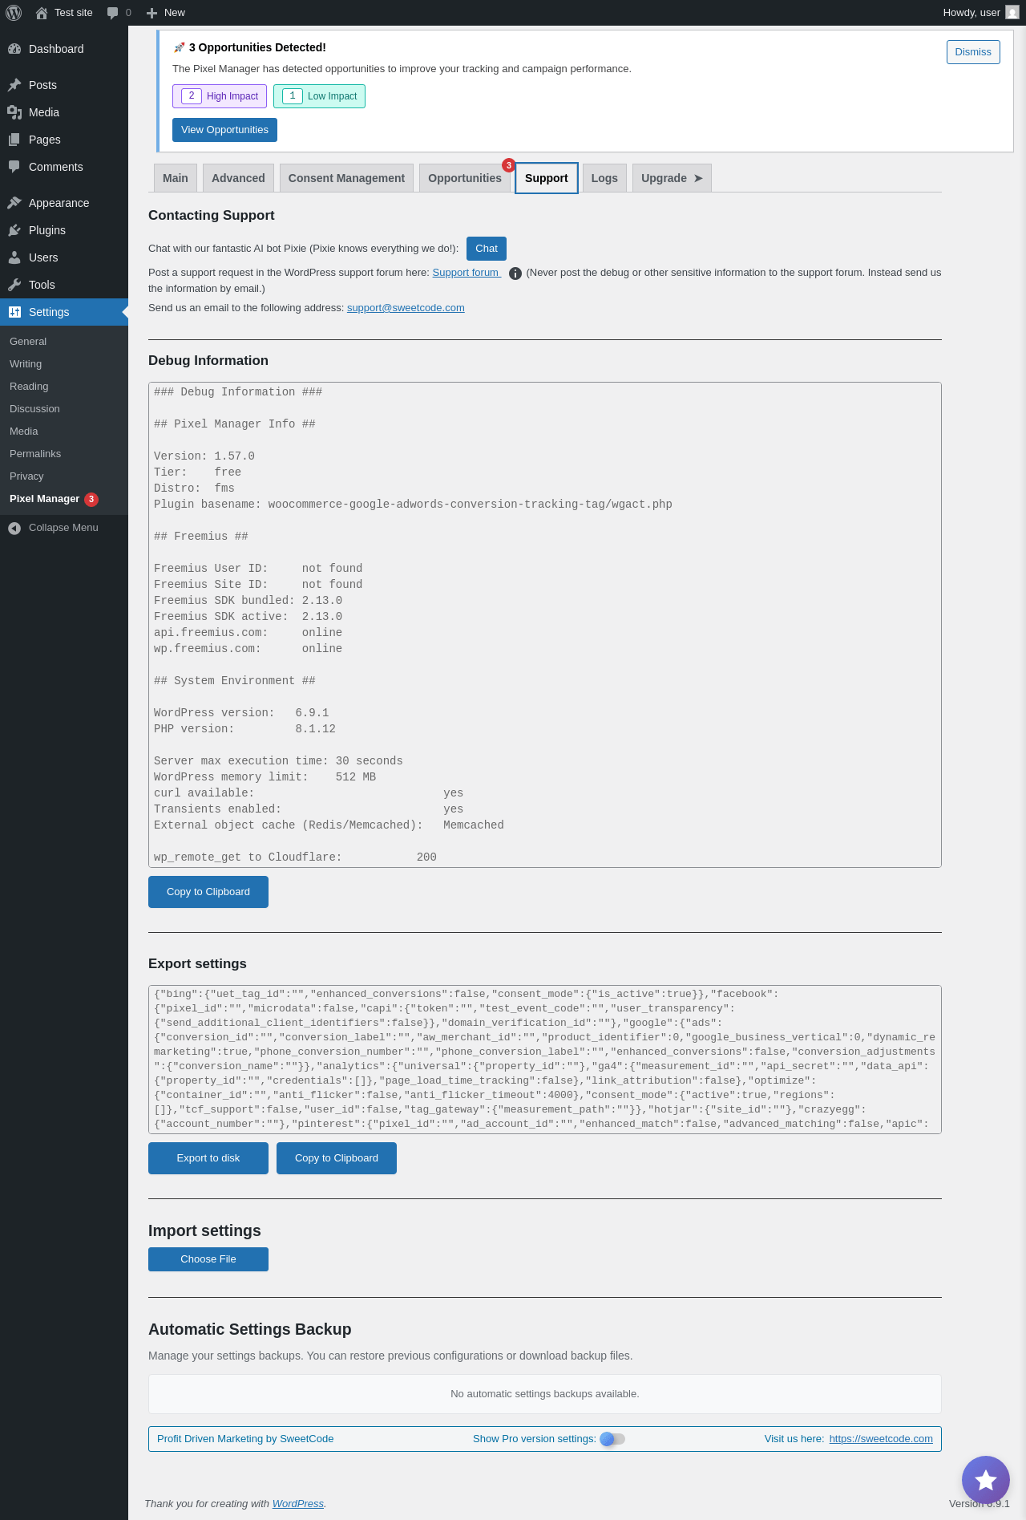Screen dimensions: 1026x1520
Task: Click the Low Impact badge
Action: coord(319,96)
